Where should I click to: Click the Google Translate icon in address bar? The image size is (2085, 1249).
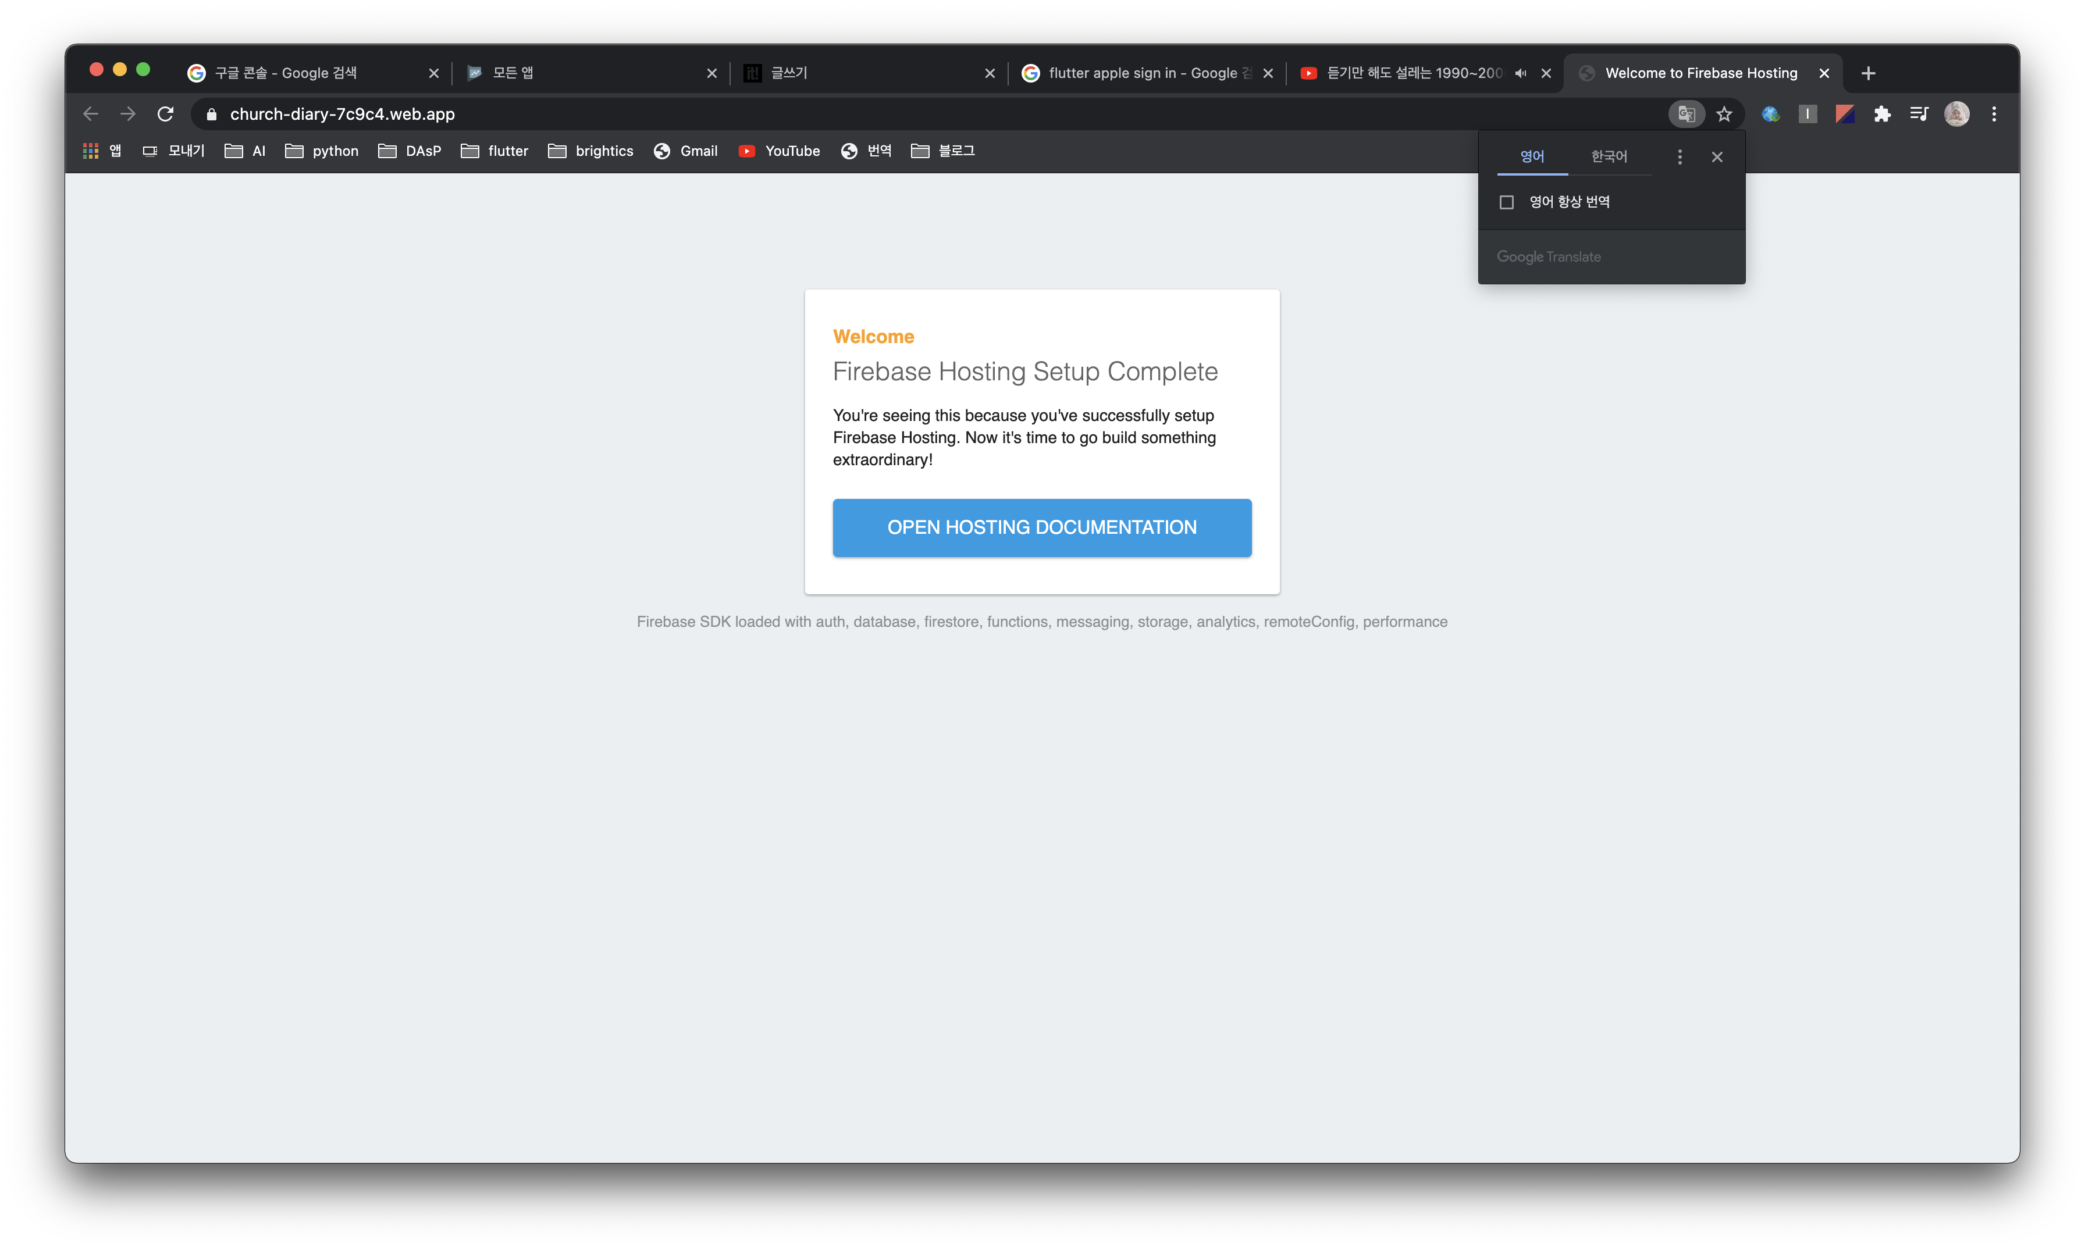[x=1686, y=113]
